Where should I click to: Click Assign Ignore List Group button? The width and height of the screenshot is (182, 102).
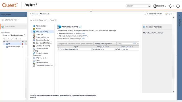[x=84, y=44]
